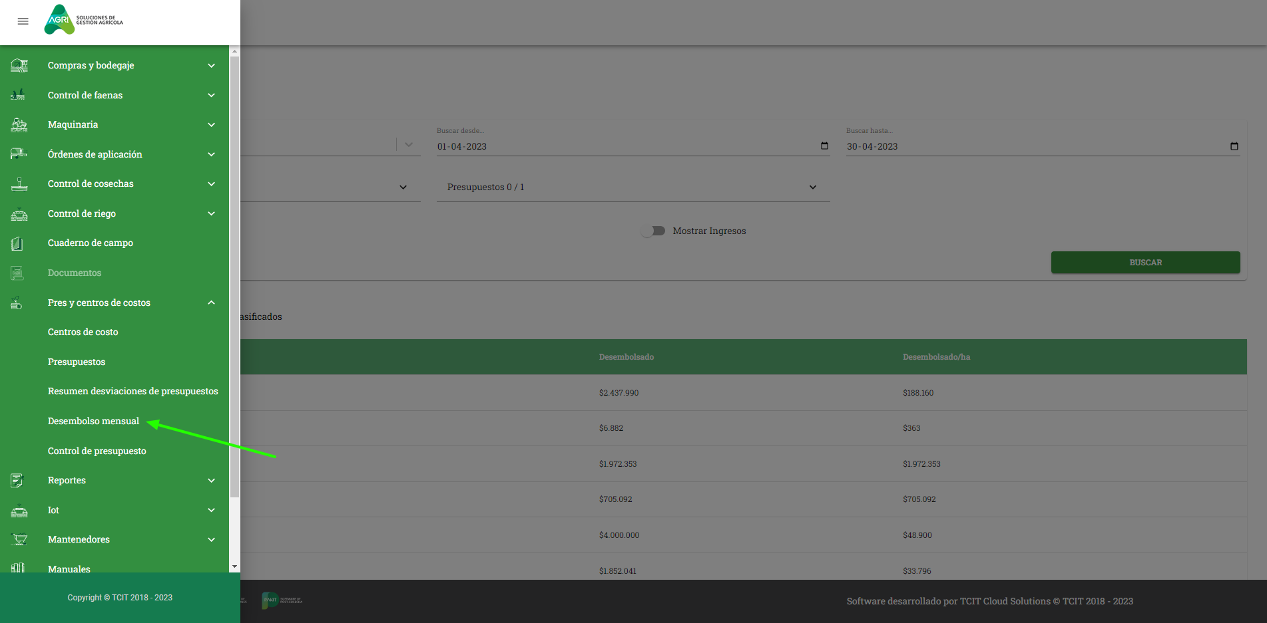Click the Buscar desde date field

[x=633, y=146]
